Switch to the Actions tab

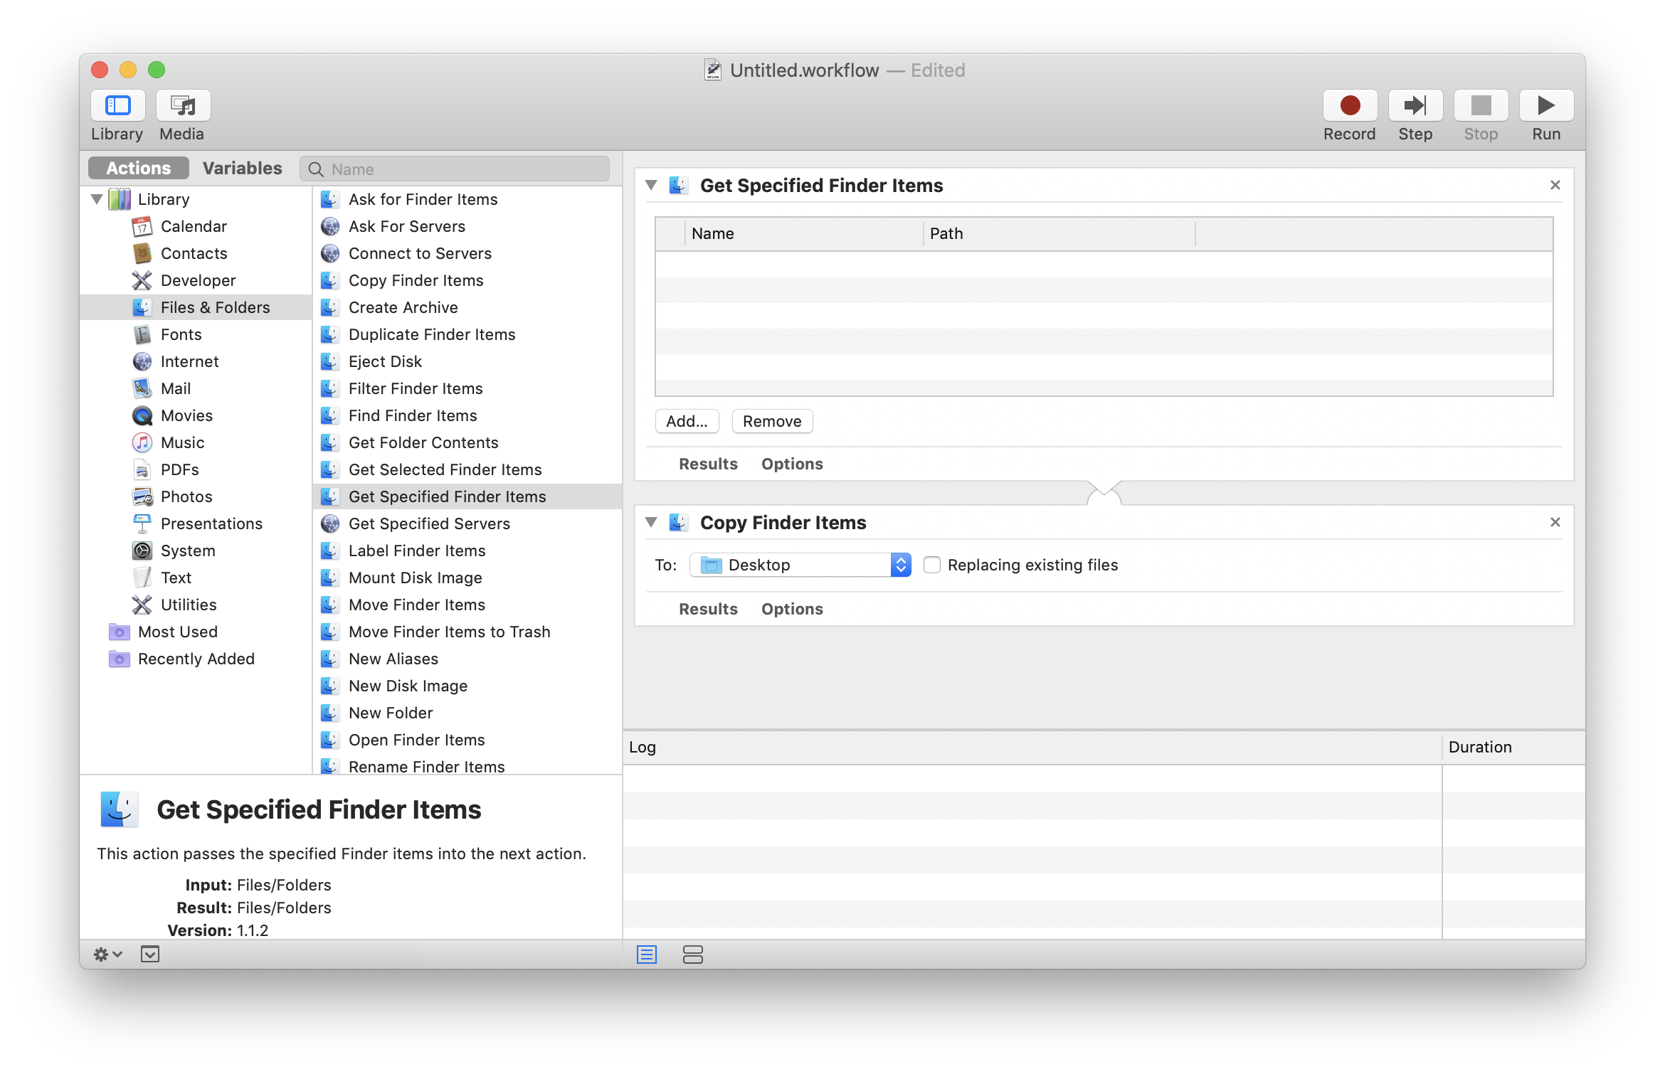[x=139, y=169]
